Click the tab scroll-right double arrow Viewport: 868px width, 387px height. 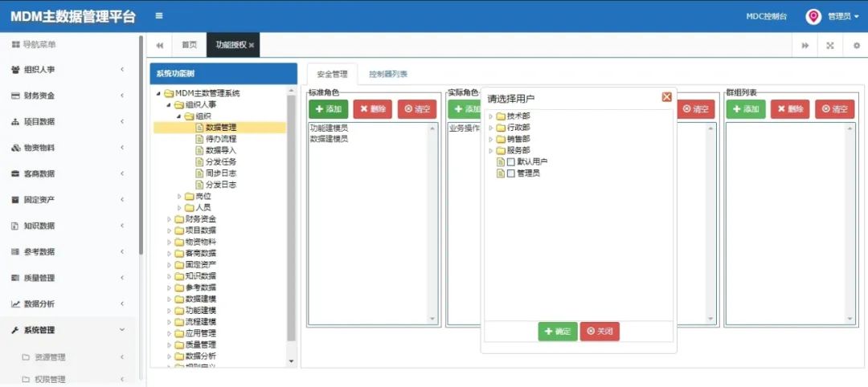[x=805, y=45]
